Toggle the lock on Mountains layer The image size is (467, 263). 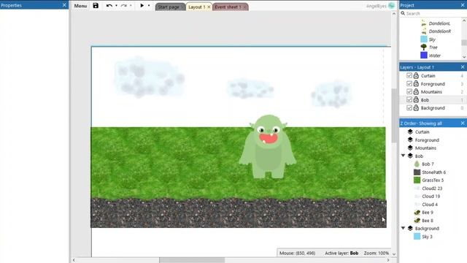[x=416, y=91]
